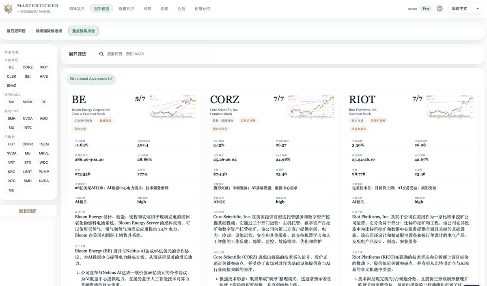
Task: Click the 普通强势 tag on BE card
Action: pyautogui.click(x=106, y=121)
